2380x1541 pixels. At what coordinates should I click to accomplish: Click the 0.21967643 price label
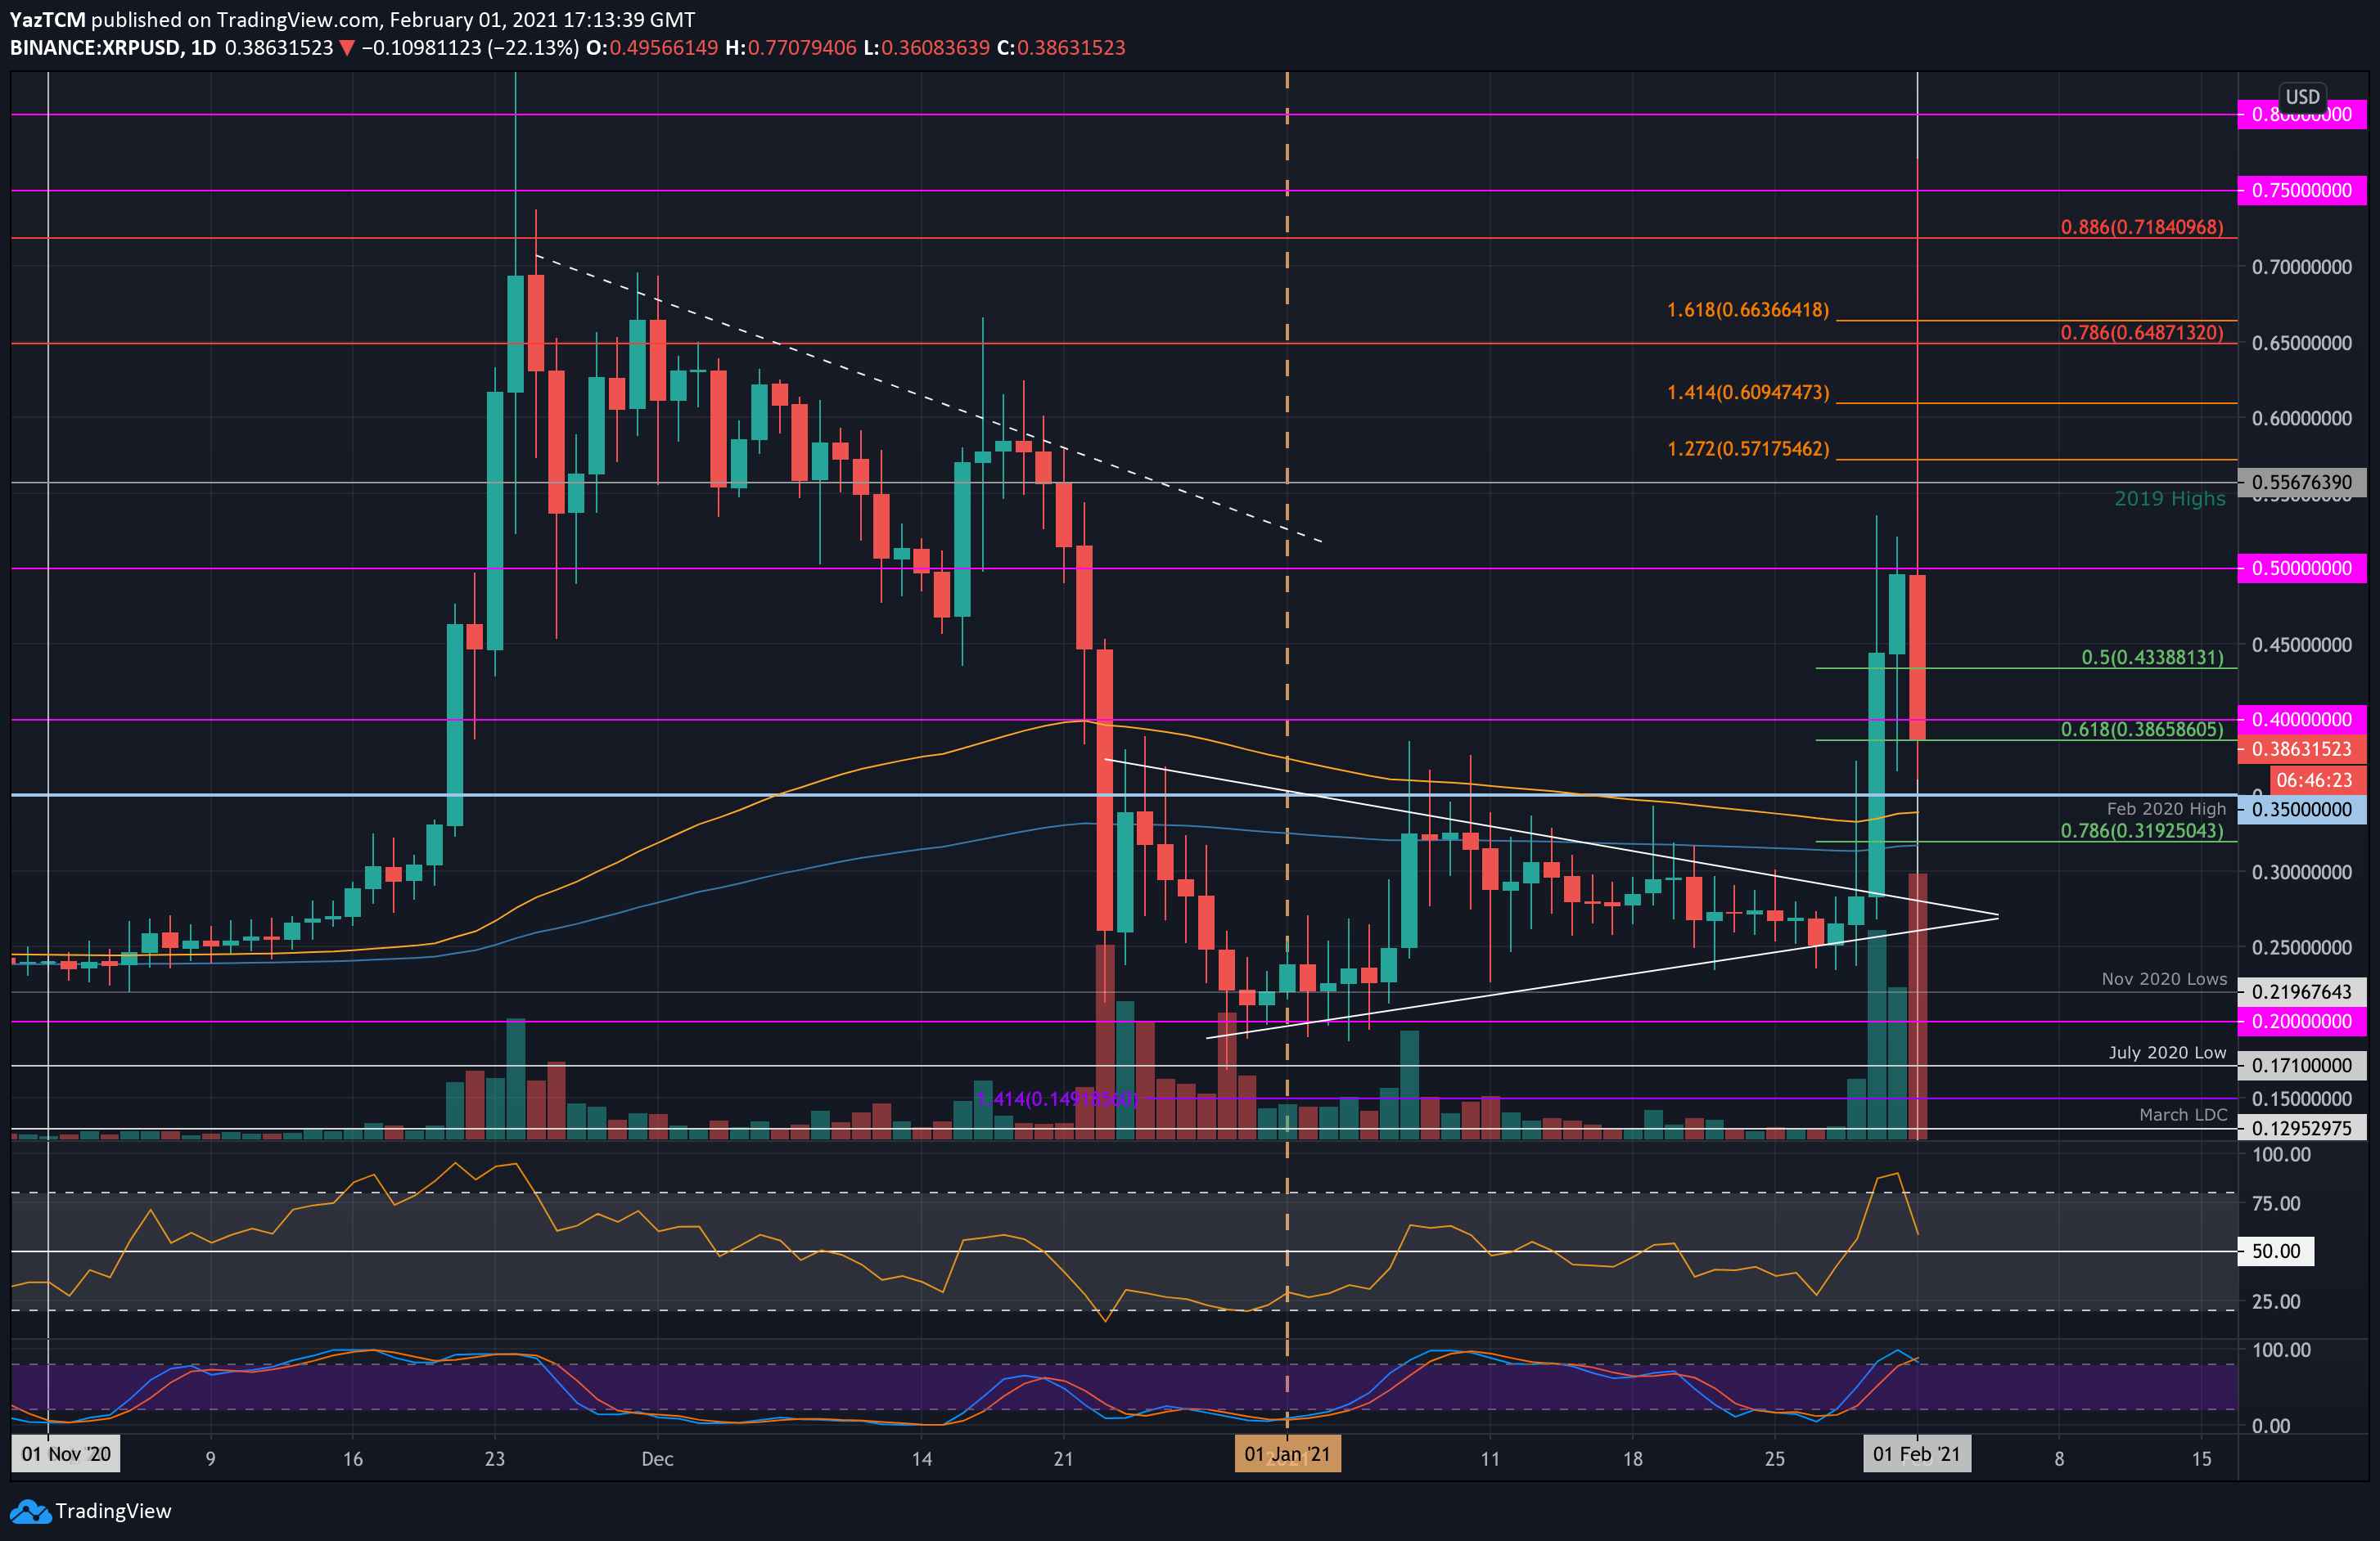tap(2302, 991)
